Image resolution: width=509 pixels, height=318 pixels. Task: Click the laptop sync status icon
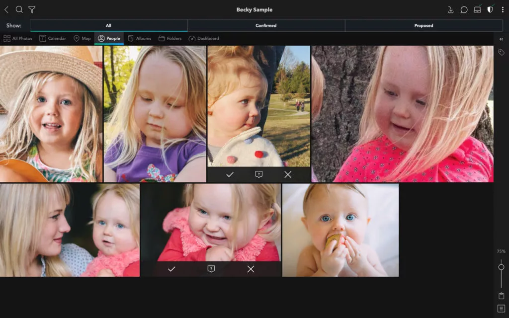[x=477, y=9]
